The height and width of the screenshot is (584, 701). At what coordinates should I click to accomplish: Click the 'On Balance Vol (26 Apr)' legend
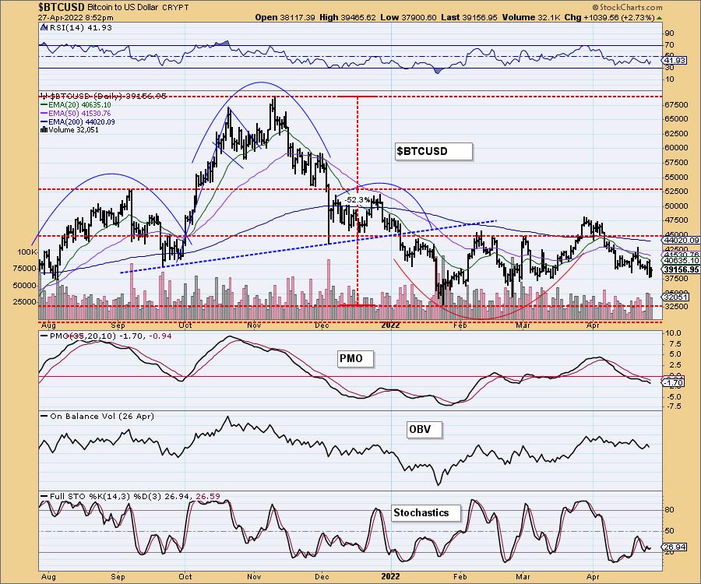click(x=97, y=417)
